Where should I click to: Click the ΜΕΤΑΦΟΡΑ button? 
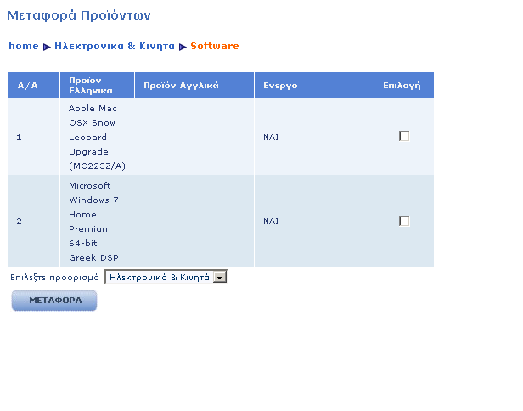pos(54,301)
